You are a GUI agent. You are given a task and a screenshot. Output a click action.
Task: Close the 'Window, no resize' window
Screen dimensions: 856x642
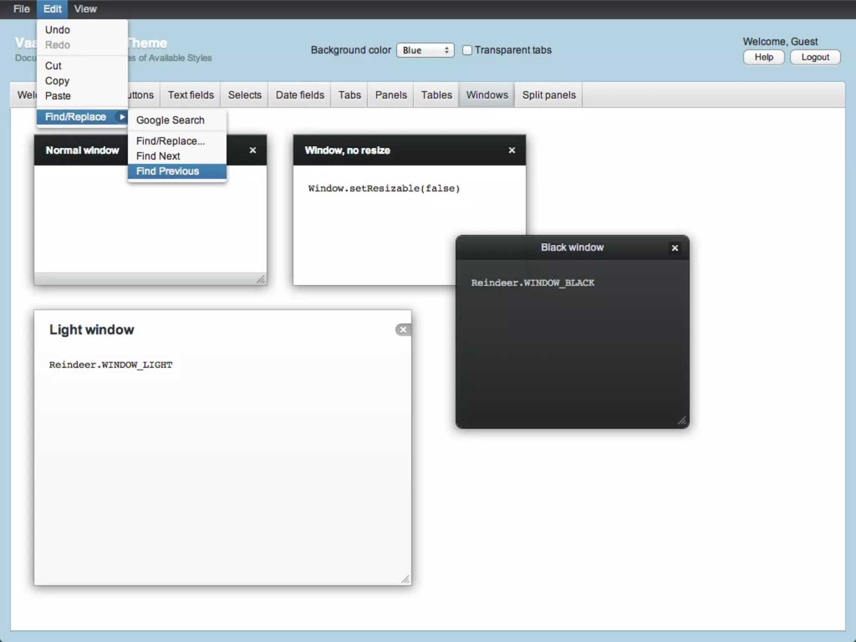(512, 150)
